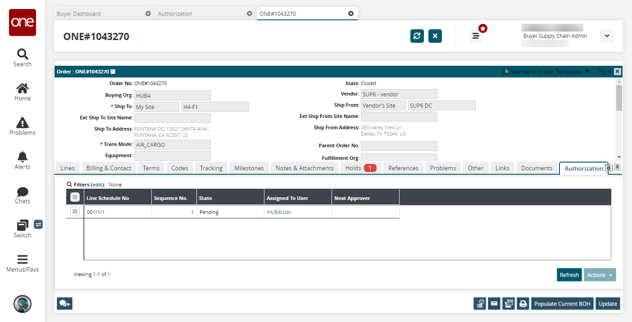
Task: Expand the user profile dropdown arrow
Action: coord(607,36)
